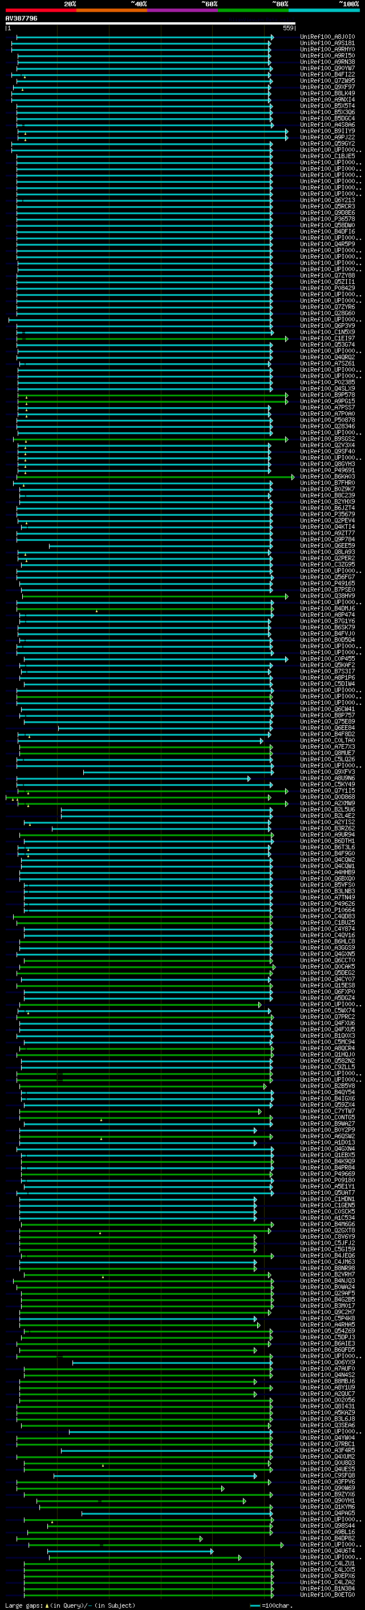The width and height of the screenshot is (365, 1610).
Task: Click label UniRef100_Q9OYW7
Action: point(327,68)
